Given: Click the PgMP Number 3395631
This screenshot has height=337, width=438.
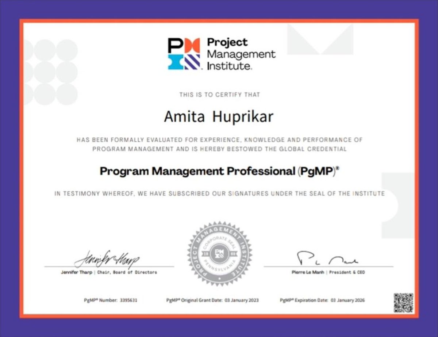Looking at the screenshot, I should click(x=111, y=300).
